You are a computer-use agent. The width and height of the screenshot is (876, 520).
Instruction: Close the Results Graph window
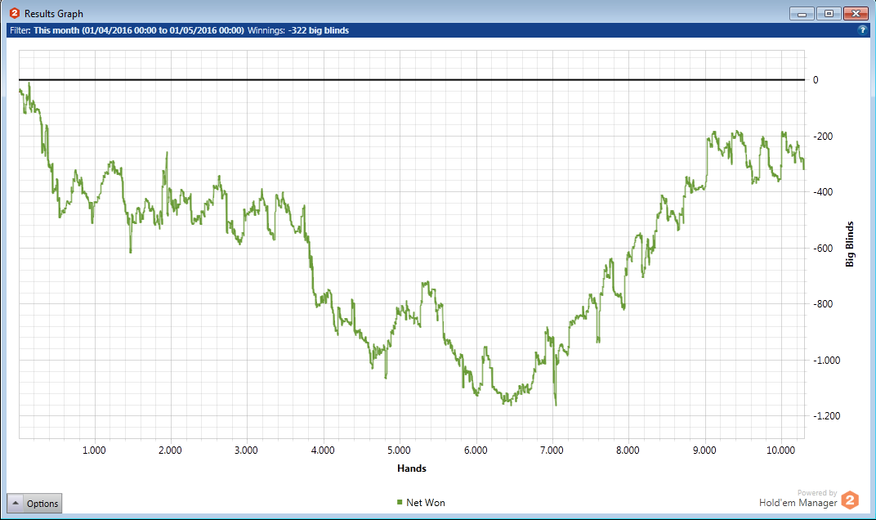click(x=856, y=13)
